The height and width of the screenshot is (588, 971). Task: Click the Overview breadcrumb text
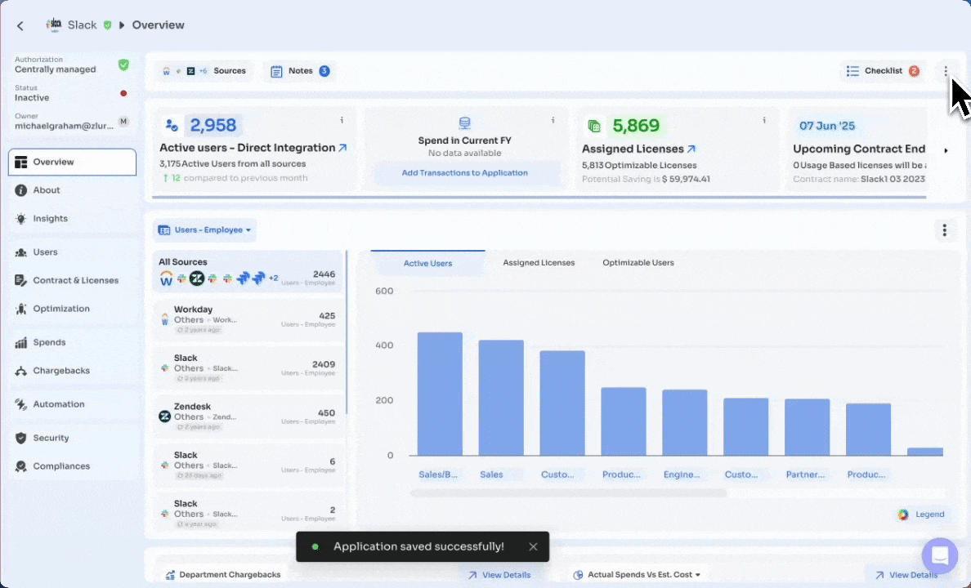point(158,25)
